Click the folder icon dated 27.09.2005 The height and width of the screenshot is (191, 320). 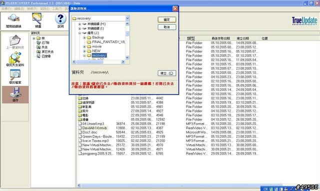point(80,111)
